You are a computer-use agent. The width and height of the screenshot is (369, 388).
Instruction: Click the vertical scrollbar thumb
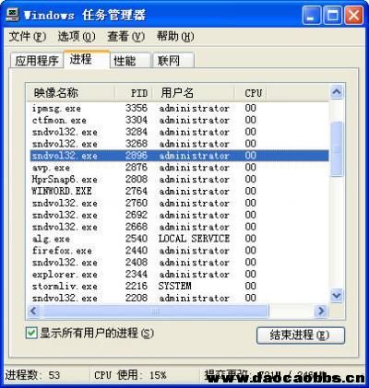[x=337, y=149]
